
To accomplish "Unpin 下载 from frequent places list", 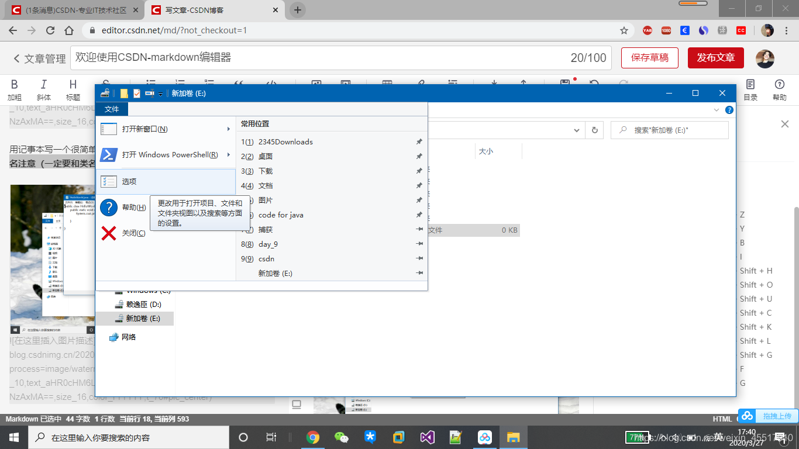I will (419, 171).
